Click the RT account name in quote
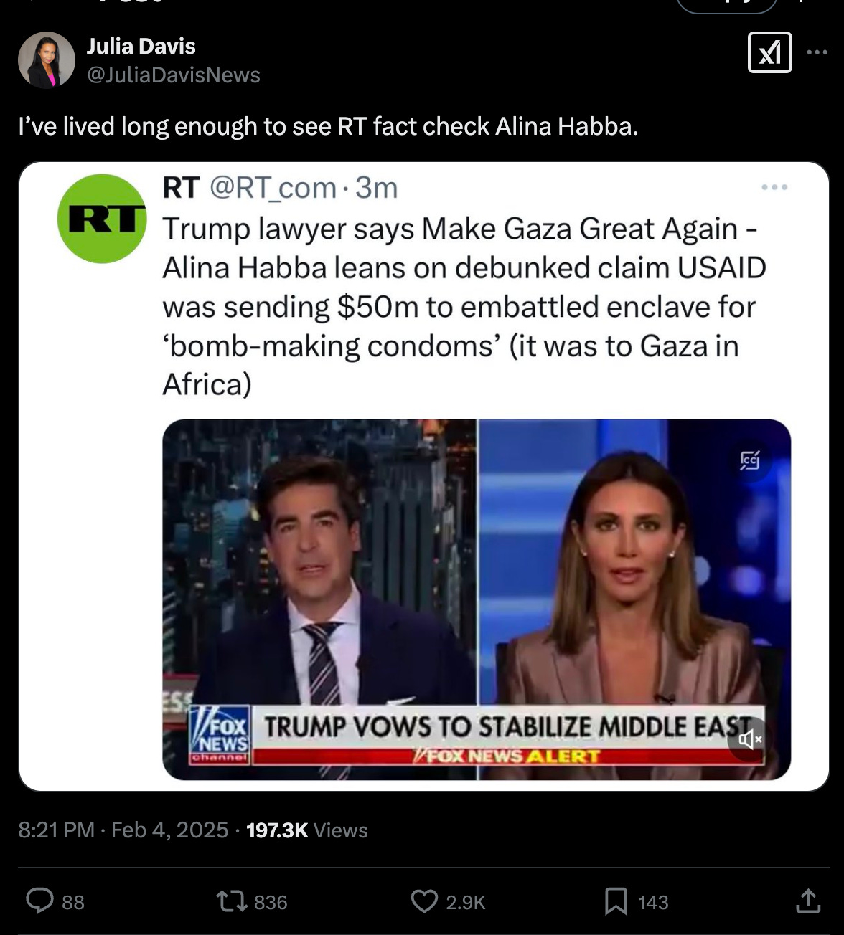Image resolution: width=844 pixels, height=935 pixels. coord(180,188)
